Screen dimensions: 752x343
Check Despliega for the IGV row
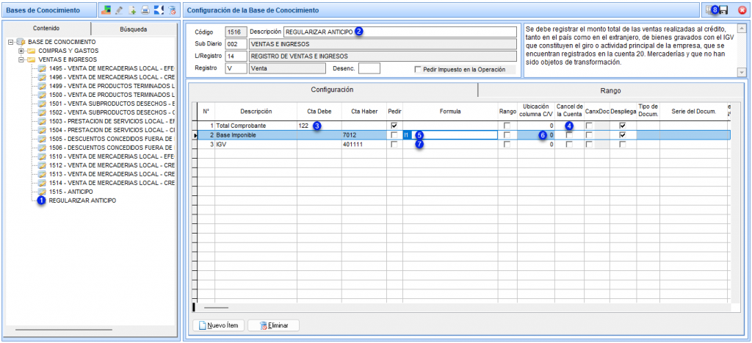[623, 144]
